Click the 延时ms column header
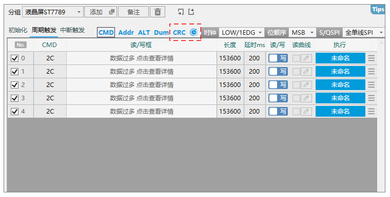Screen dimensions: 390x197 point(255,45)
